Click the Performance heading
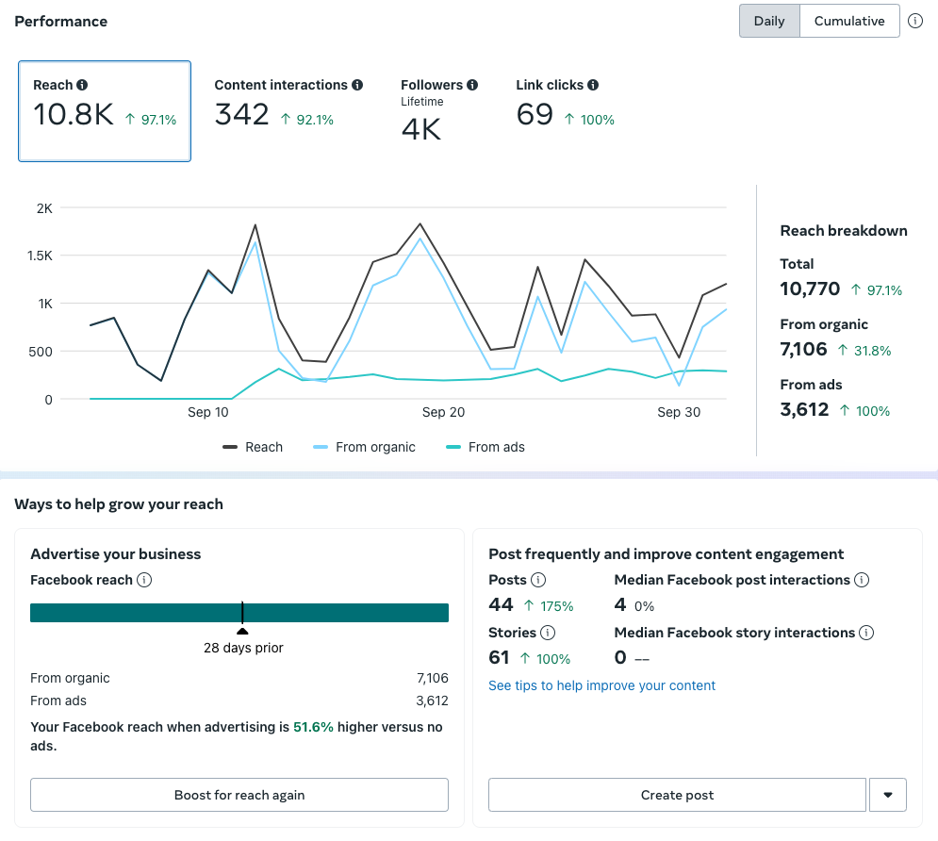Viewport: 938px width, 841px height. coord(61,22)
